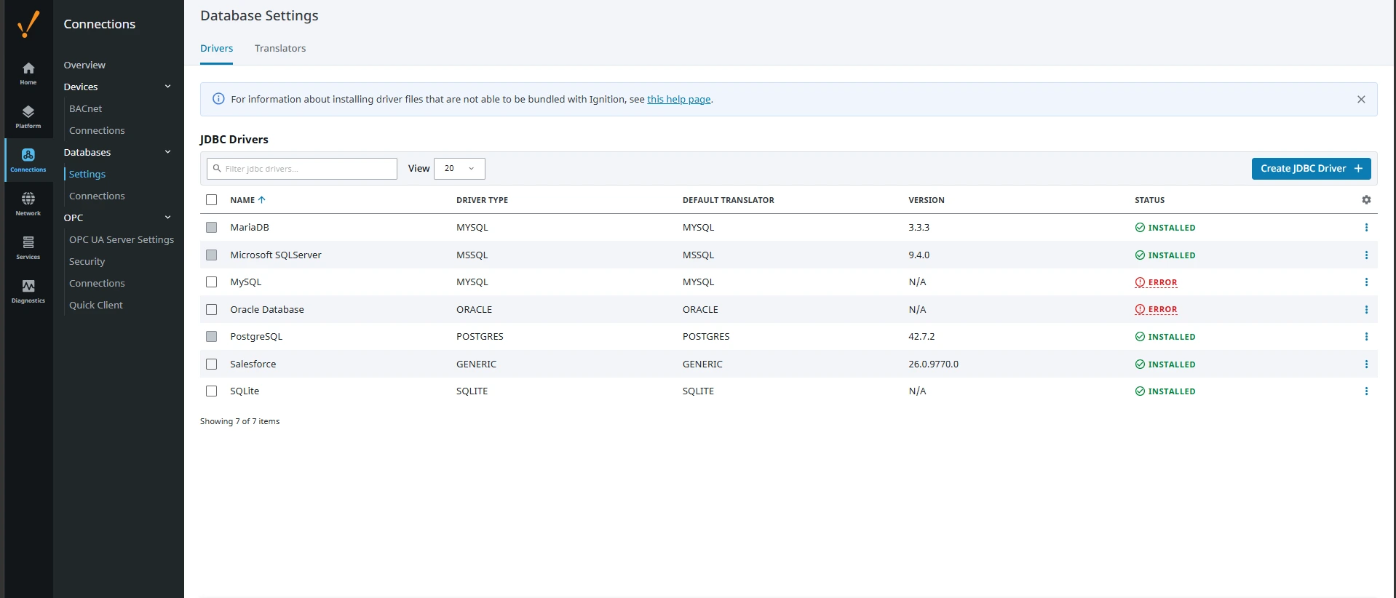1396x598 pixels.
Task: Open BACnet under Devices
Action: [86, 108]
